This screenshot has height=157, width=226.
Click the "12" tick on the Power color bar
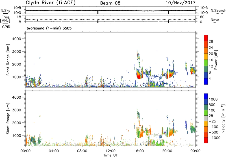(x=211, y=66)
